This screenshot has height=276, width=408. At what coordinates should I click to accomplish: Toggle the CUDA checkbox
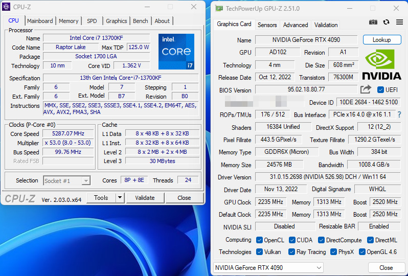(292, 240)
